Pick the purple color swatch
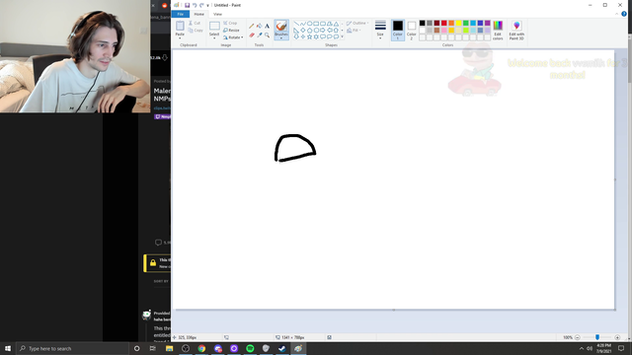This screenshot has width=632, height=355. [x=488, y=23]
